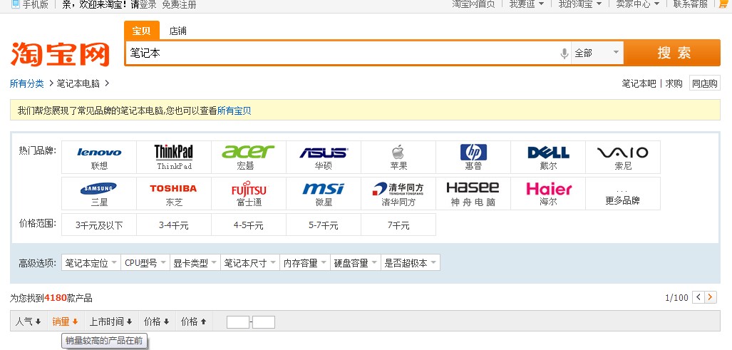Viewport: 732px width, 350px height.
Task: Expand the CPU型号 filter dropdown
Action: [x=145, y=263]
